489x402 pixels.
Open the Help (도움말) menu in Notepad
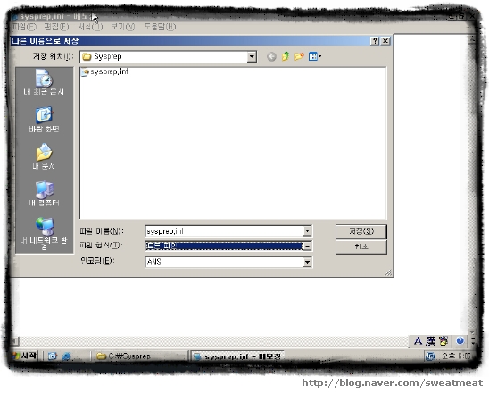[160, 27]
